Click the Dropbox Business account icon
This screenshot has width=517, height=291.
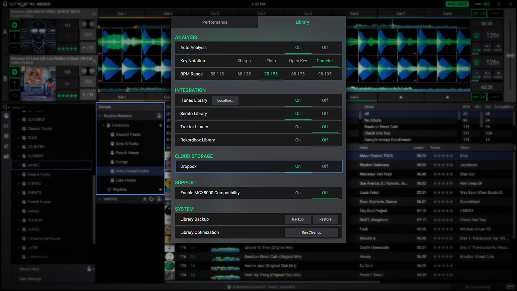pyautogui.click(x=159, y=116)
